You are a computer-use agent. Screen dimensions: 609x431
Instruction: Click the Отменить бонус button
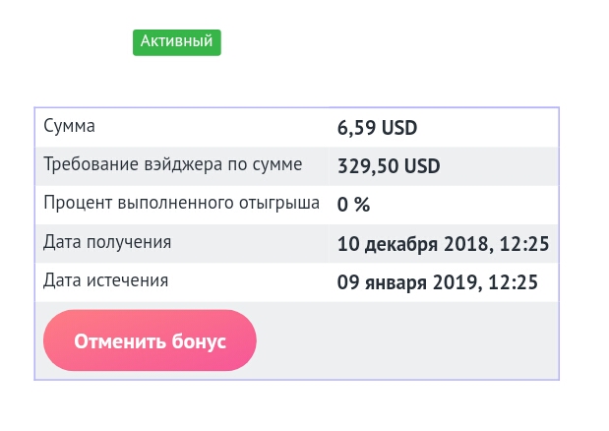(150, 340)
